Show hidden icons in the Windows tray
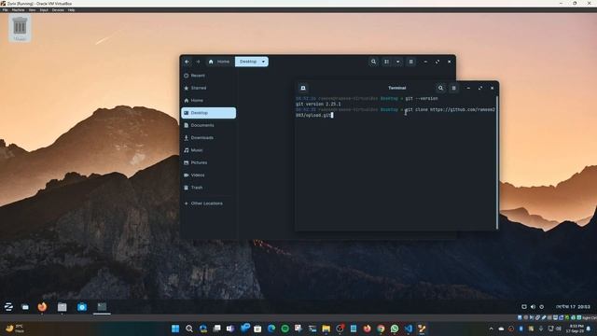This screenshot has height=336, width=597. tap(492, 329)
